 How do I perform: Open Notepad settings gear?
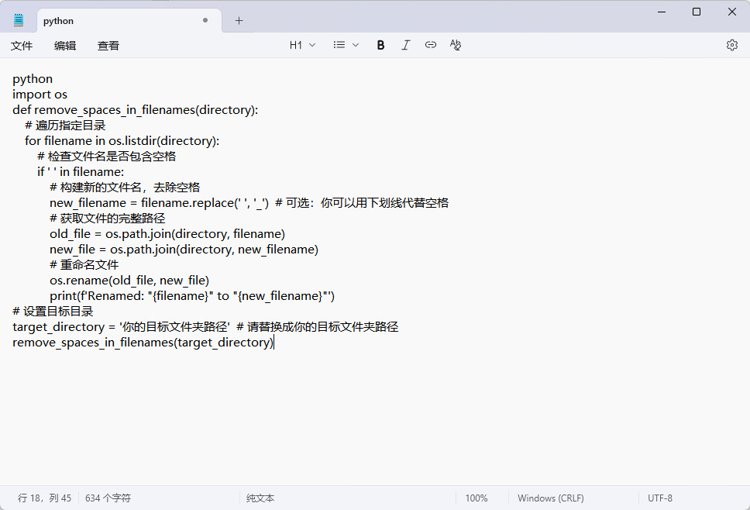tap(731, 45)
